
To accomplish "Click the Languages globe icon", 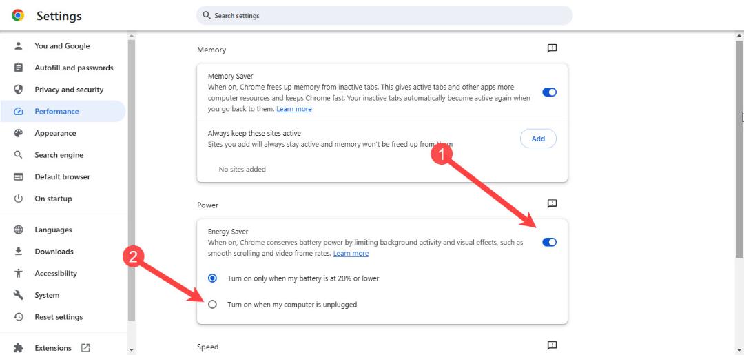I will click(19, 230).
